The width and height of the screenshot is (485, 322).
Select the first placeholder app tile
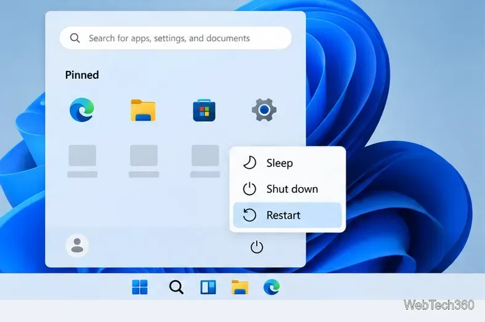tap(83, 161)
